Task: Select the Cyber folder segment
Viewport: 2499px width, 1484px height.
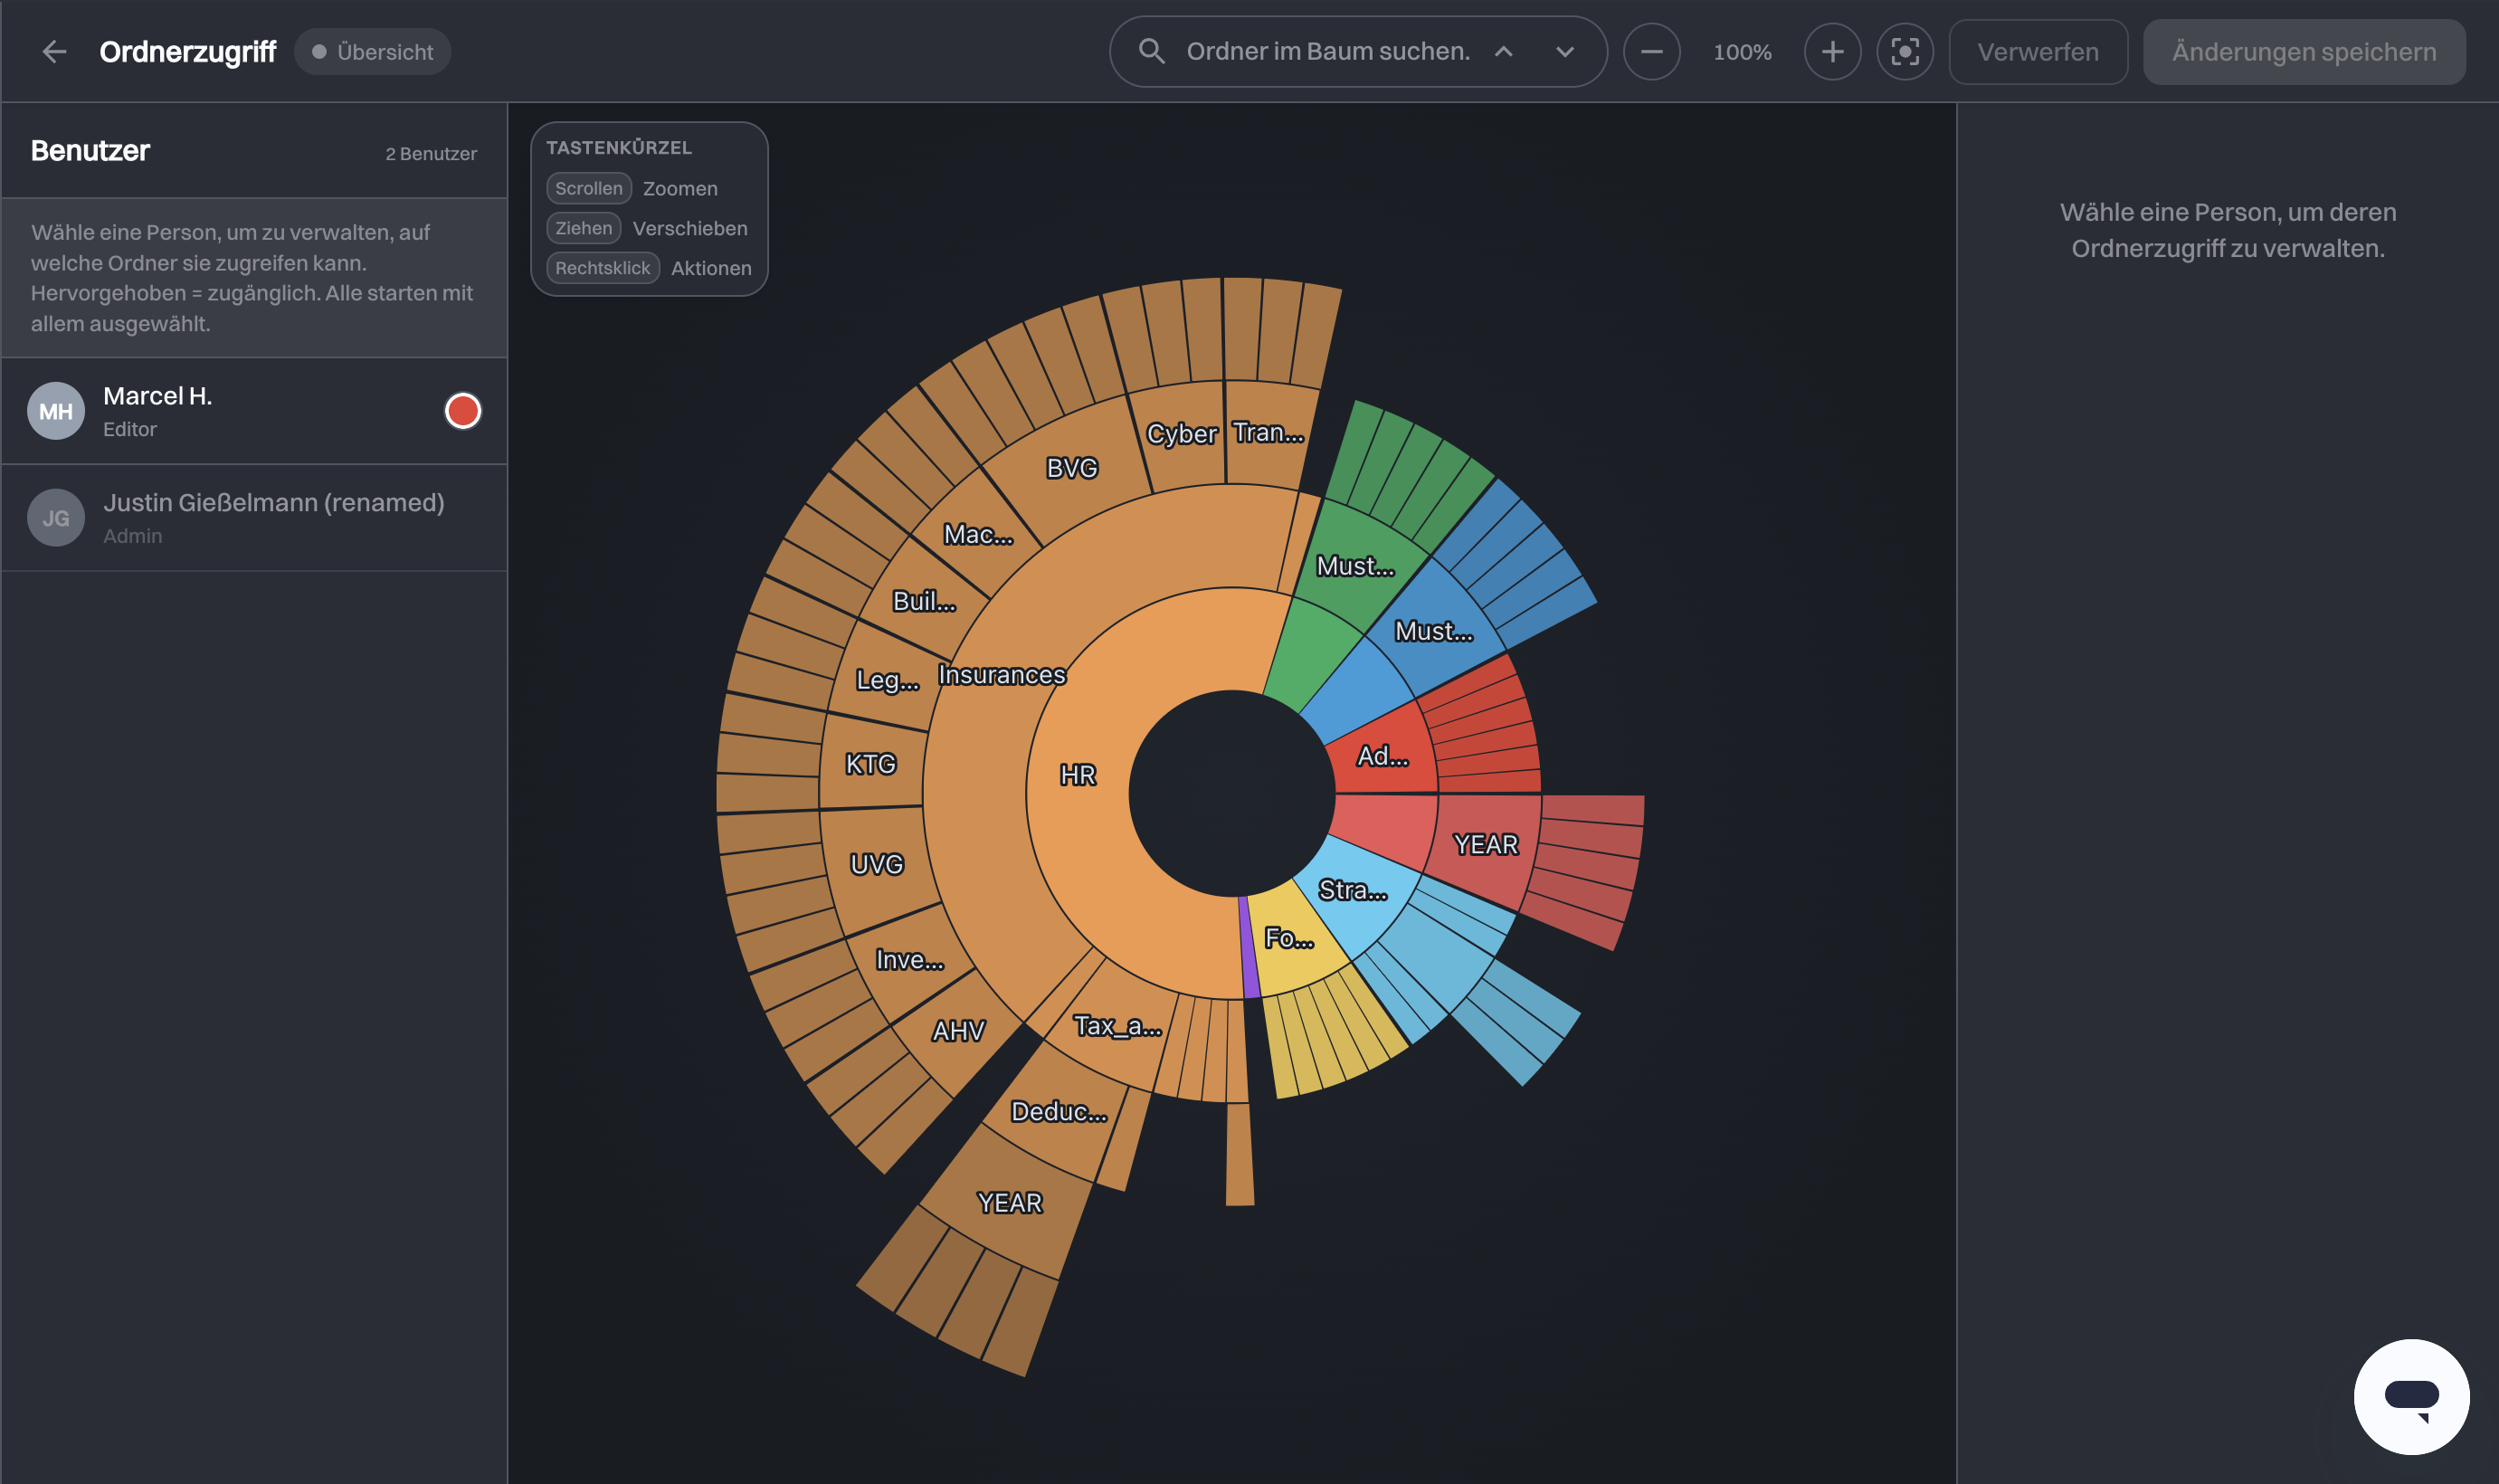Action: pyautogui.click(x=1182, y=434)
